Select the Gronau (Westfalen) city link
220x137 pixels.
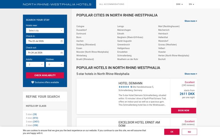coord(167,44)
